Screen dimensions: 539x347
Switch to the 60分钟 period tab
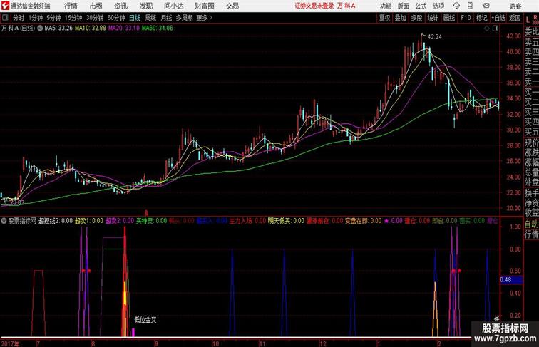(115, 18)
